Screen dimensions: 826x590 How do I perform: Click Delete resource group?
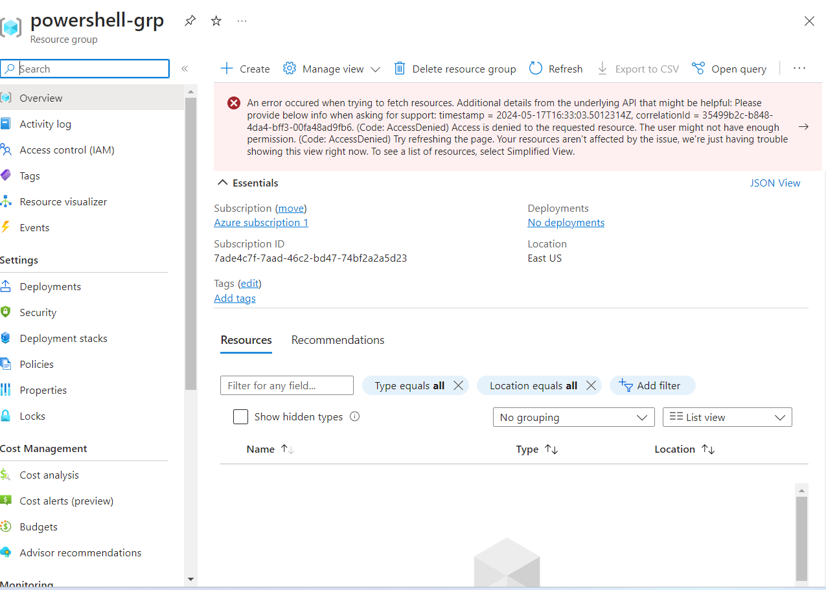coord(455,69)
